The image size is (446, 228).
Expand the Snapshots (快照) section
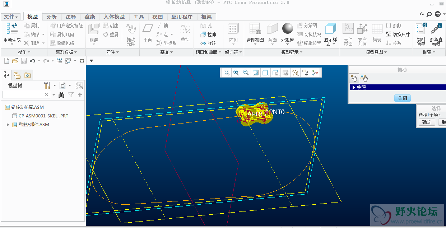(x=353, y=87)
